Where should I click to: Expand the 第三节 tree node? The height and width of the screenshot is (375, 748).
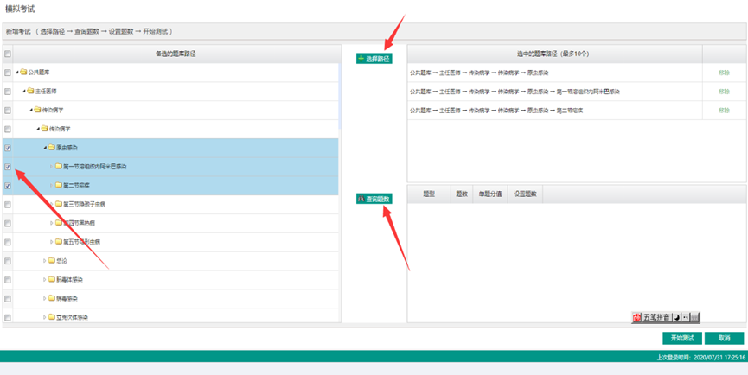(x=52, y=205)
